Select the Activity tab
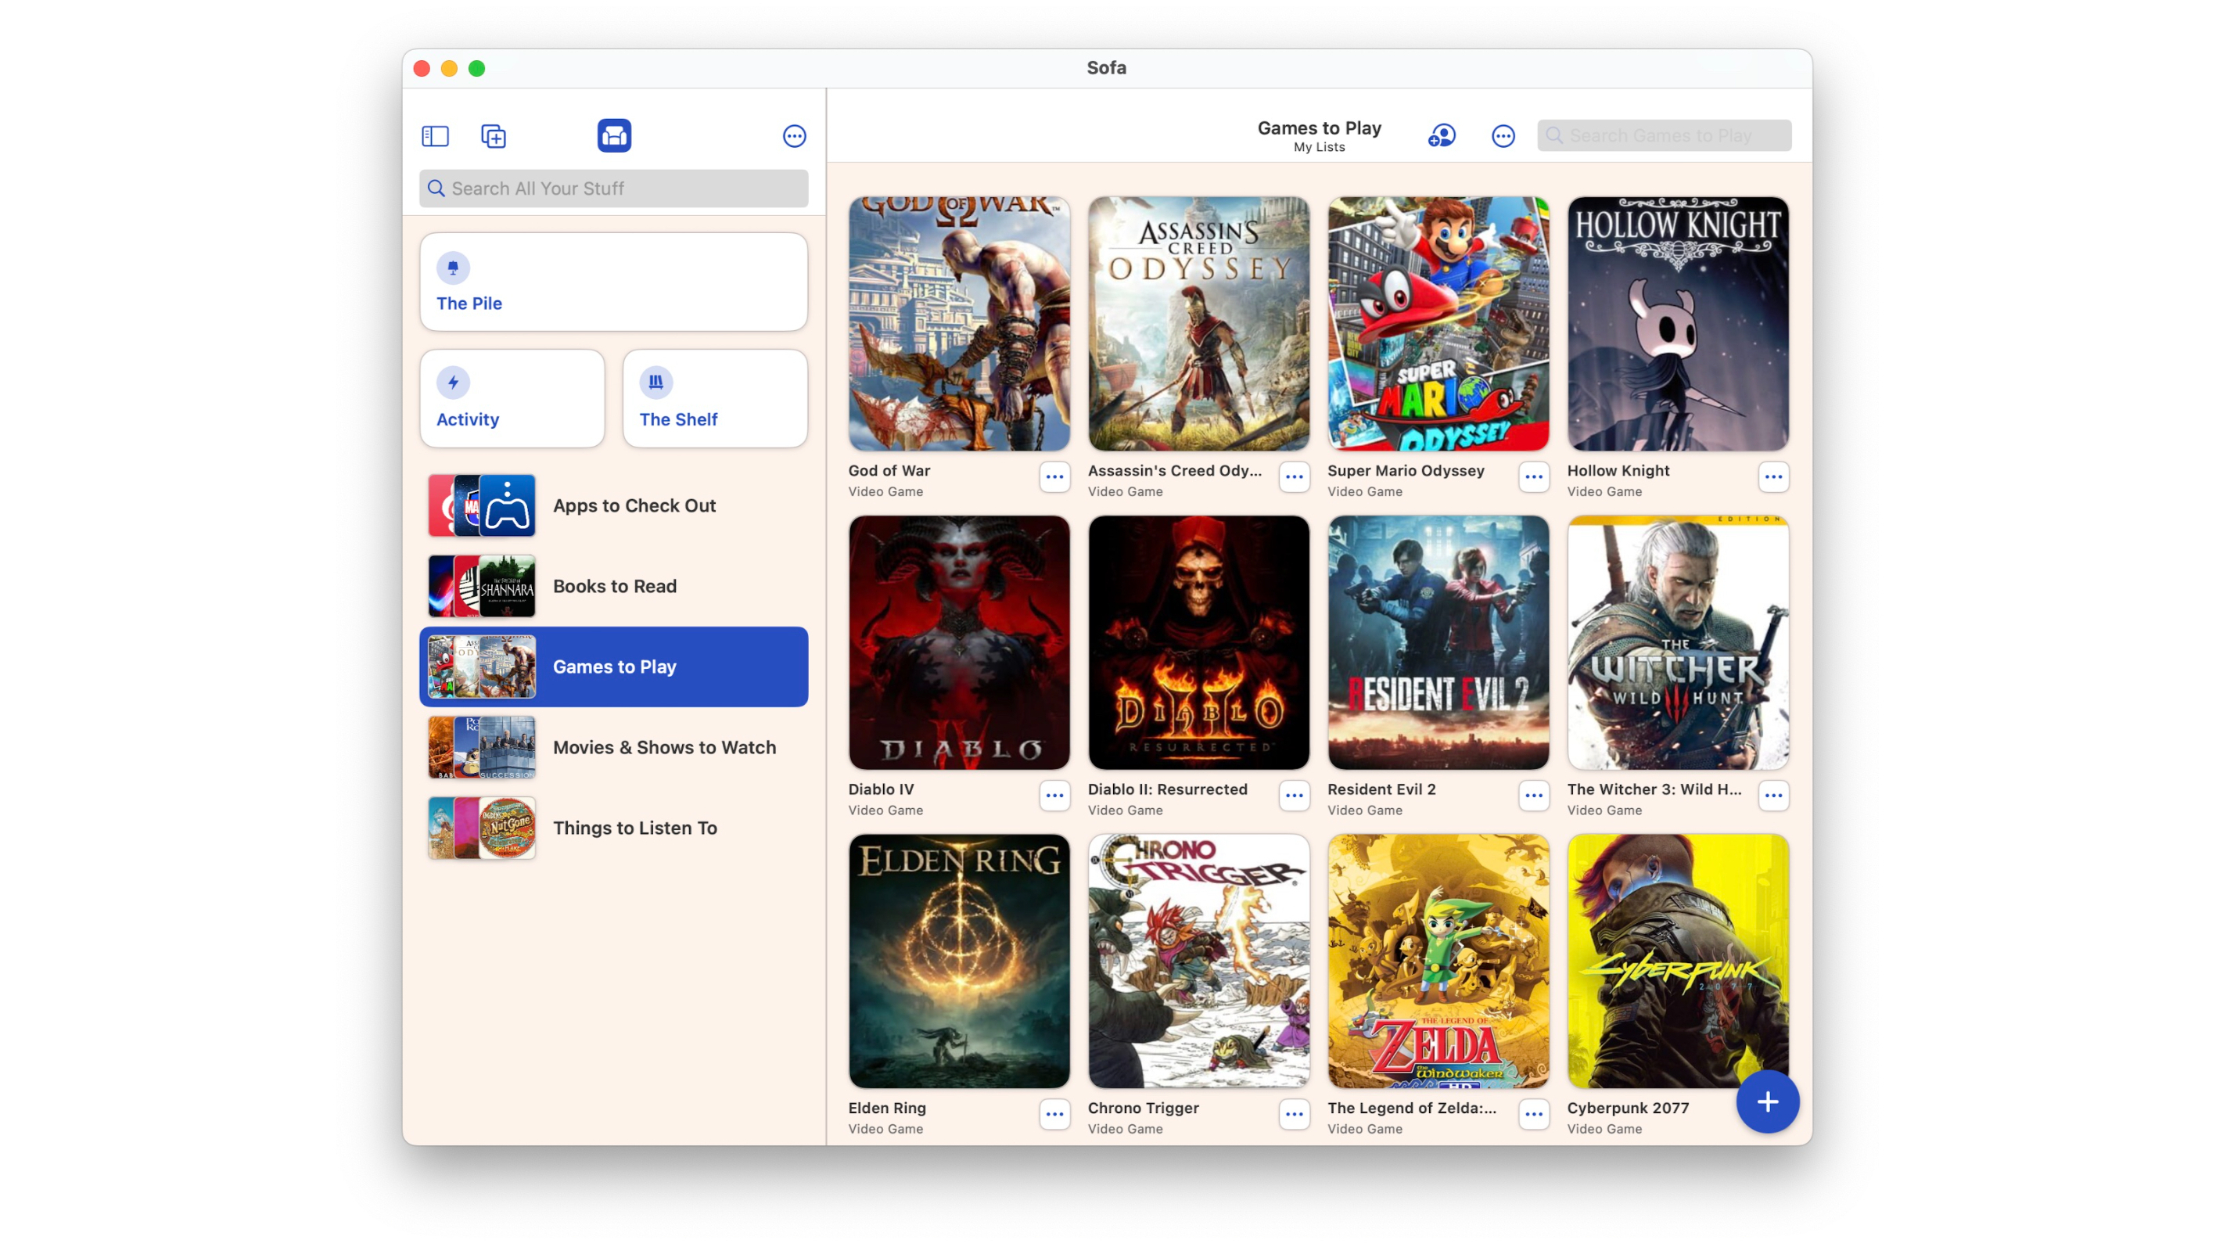2216x1247 pixels. coord(512,397)
